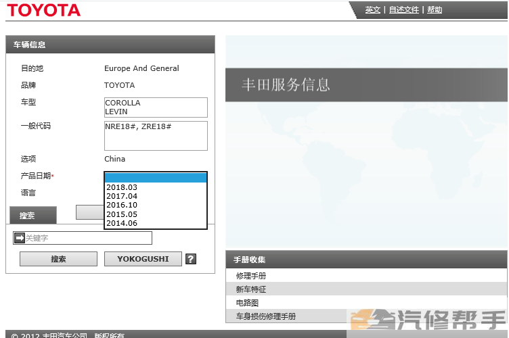Choose production date 2016.10
509x338 pixels.
(156, 205)
